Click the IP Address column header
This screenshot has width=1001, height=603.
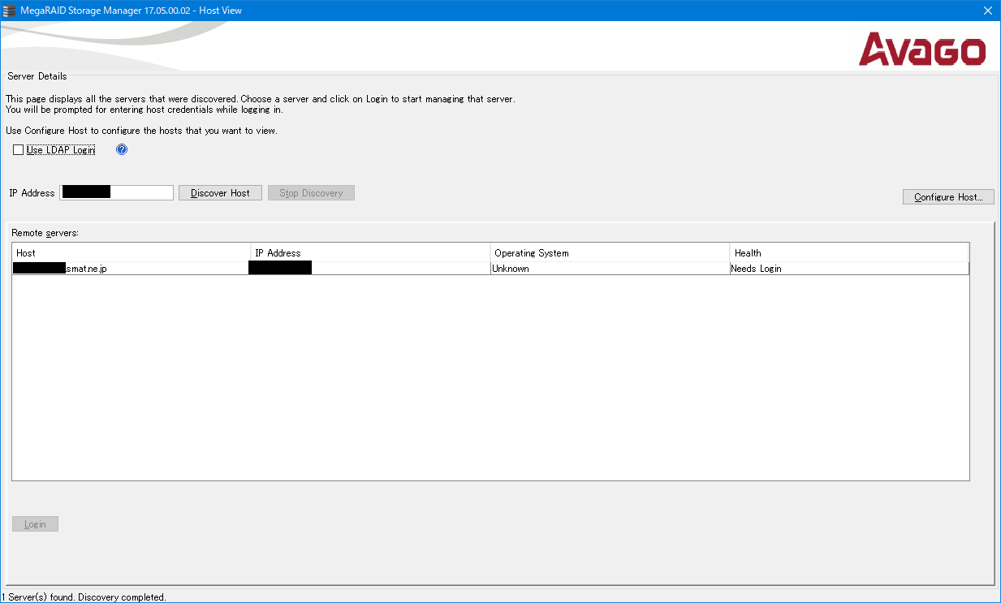371,252
